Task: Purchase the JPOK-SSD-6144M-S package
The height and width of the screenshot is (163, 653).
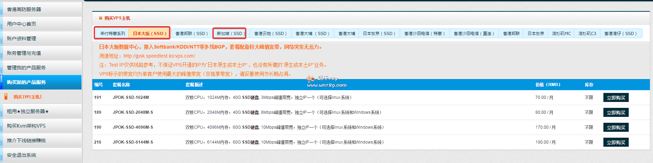Action: click(616, 143)
